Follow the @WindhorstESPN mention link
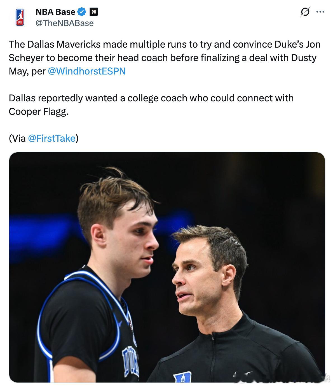The height and width of the screenshot is (387, 333). (x=87, y=71)
